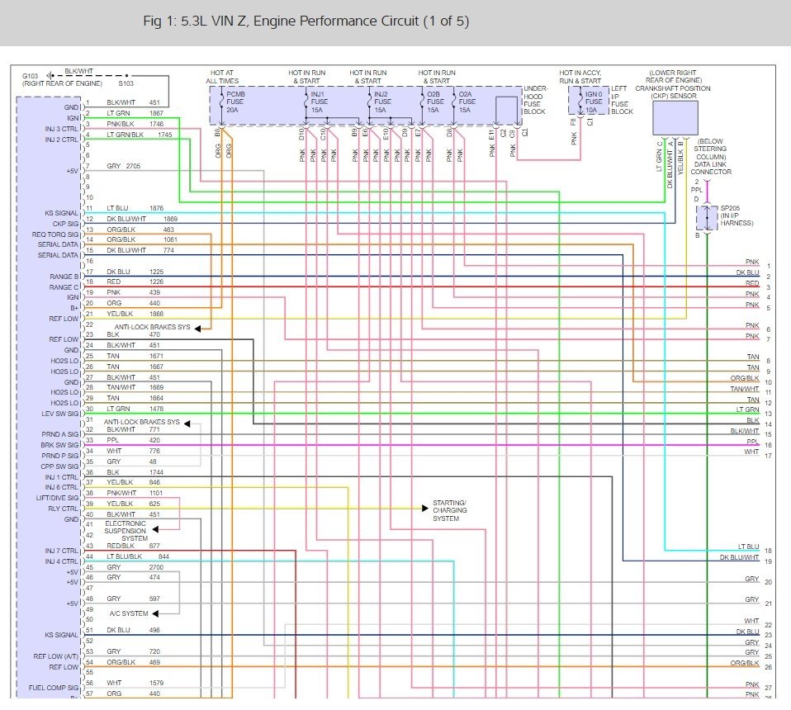
Task: Select the HOT AT ALL TIMES label
Action: (x=222, y=77)
